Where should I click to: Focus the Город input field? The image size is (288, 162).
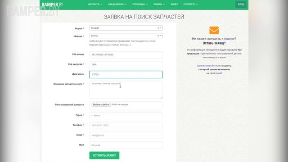pyautogui.click(x=126, y=116)
